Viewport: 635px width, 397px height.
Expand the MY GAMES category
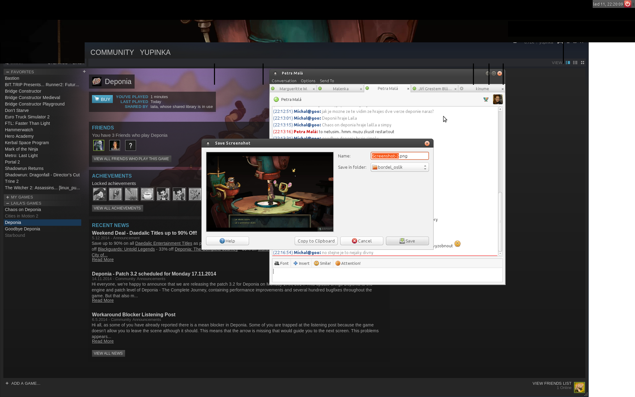[x=7, y=197]
